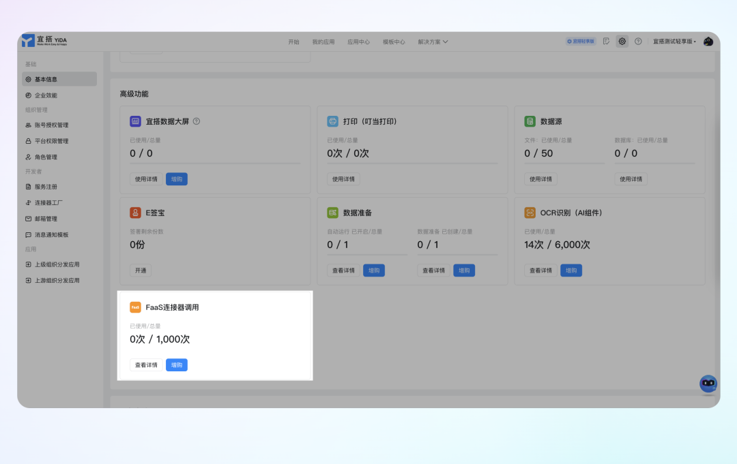Click the 打印（叮当打印）printer icon
This screenshot has height=464, width=737.
(x=332, y=121)
